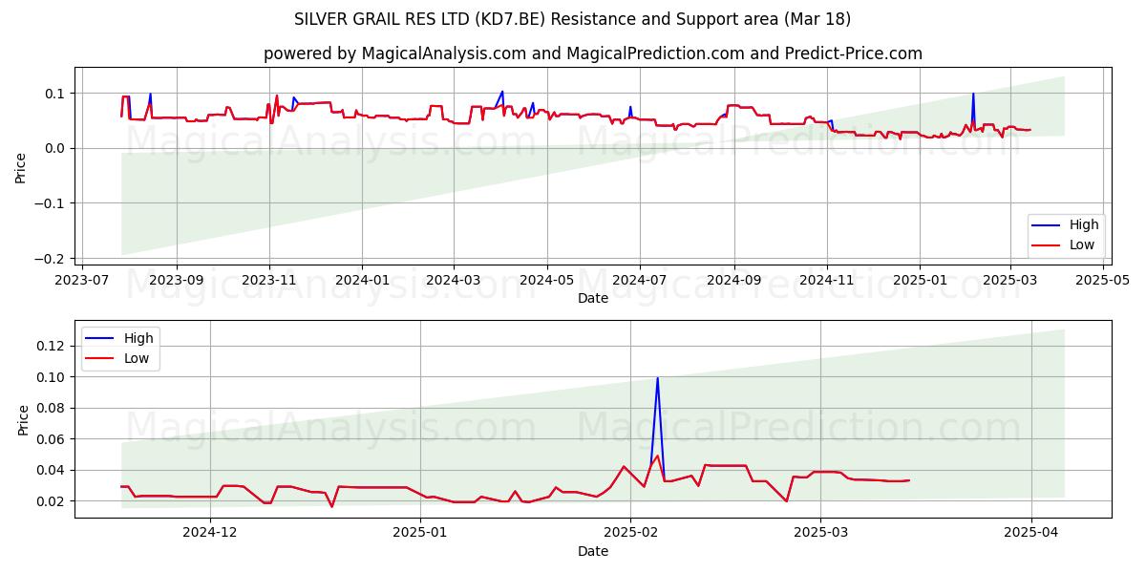Screen dimensions: 1146x573
Task: Click the 2025-02 label on bottom chart
Action: pos(632,534)
